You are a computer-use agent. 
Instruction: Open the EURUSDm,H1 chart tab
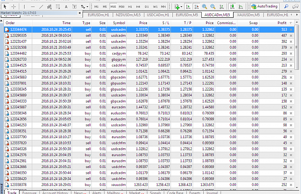98,15
